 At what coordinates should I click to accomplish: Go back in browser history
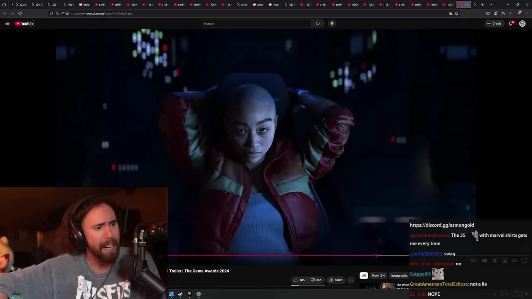tap(5, 13)
